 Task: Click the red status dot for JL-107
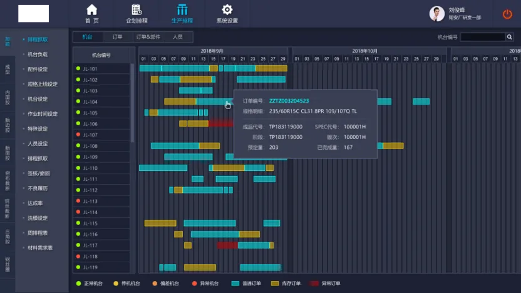[x=78, y=135]
